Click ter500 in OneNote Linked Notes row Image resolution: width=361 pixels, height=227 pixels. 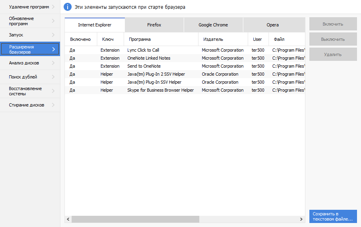point(258,58)
